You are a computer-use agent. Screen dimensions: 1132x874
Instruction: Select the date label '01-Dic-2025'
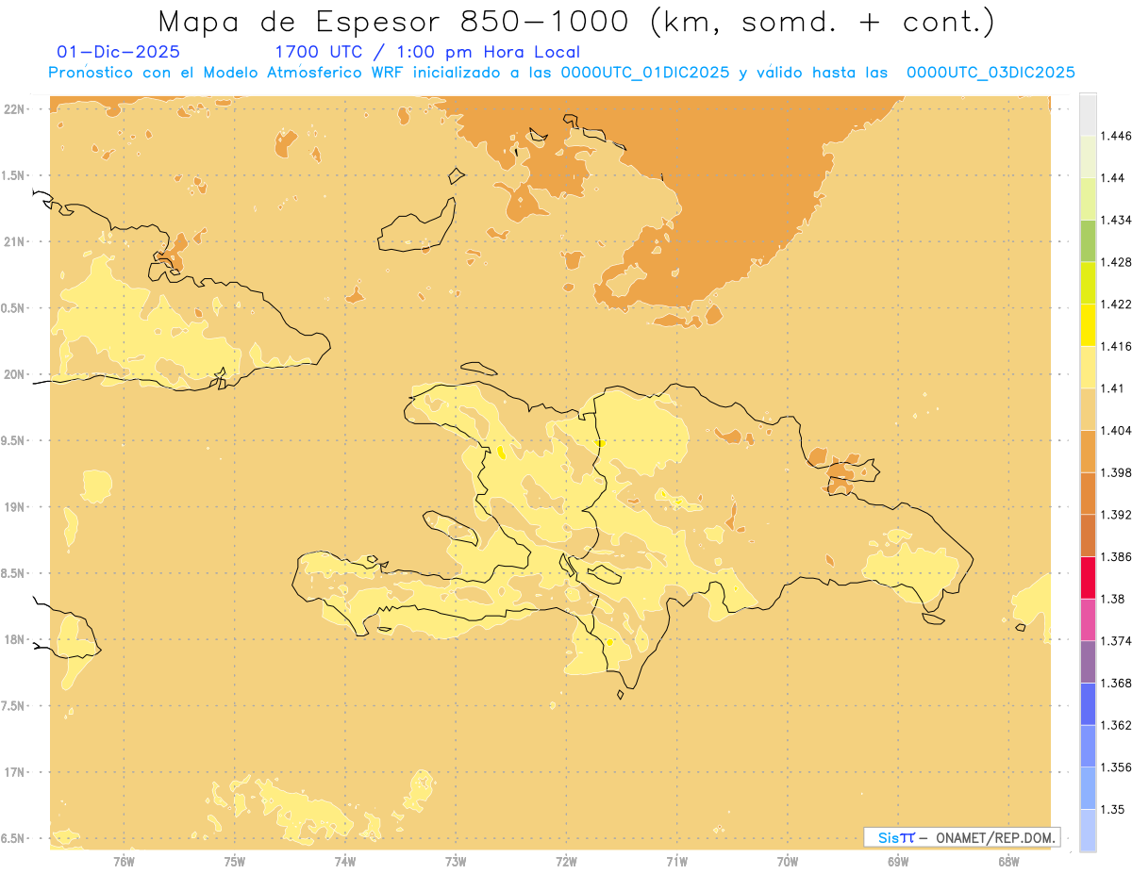(x=118, y=53)
